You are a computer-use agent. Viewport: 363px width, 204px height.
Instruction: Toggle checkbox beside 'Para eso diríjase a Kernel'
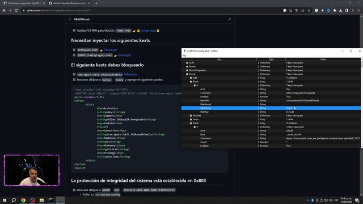click(x=74, y=79)
